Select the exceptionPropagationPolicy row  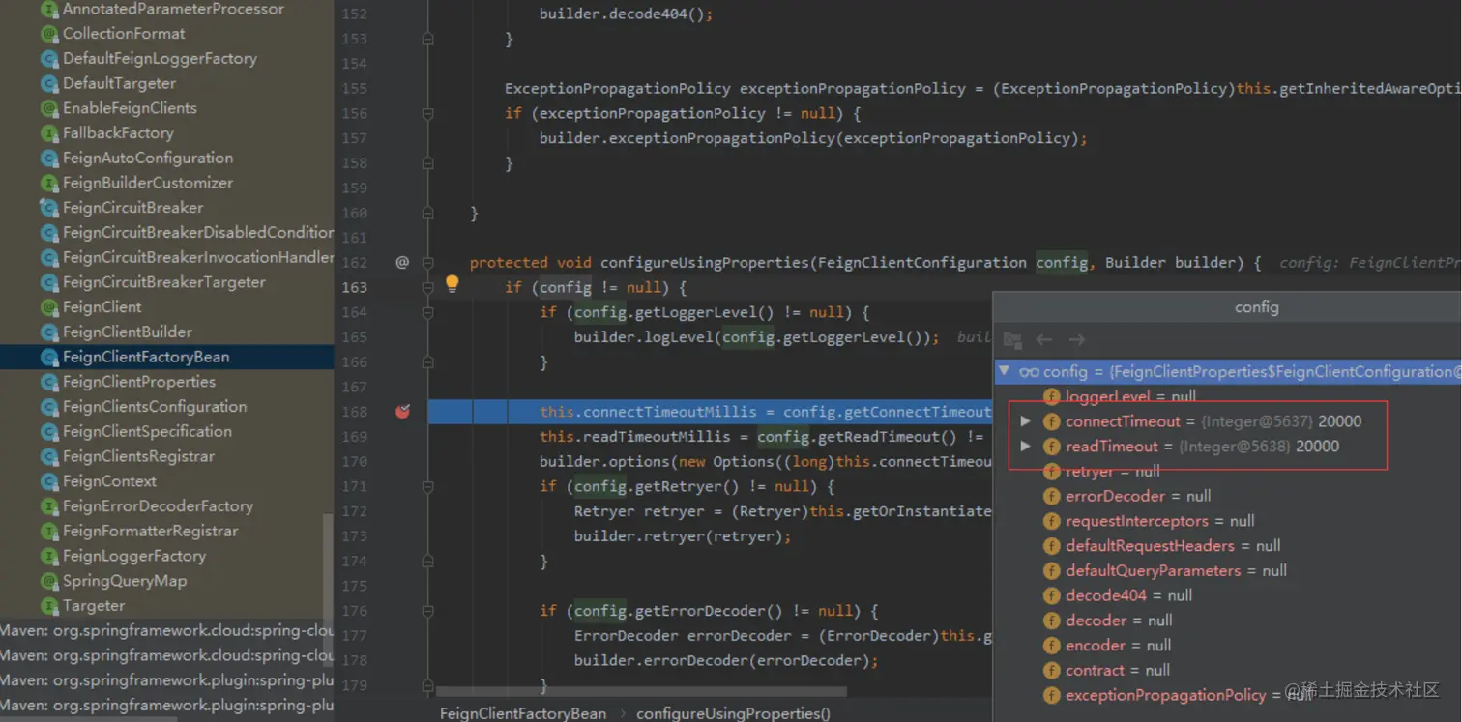tap(1227, 695)
